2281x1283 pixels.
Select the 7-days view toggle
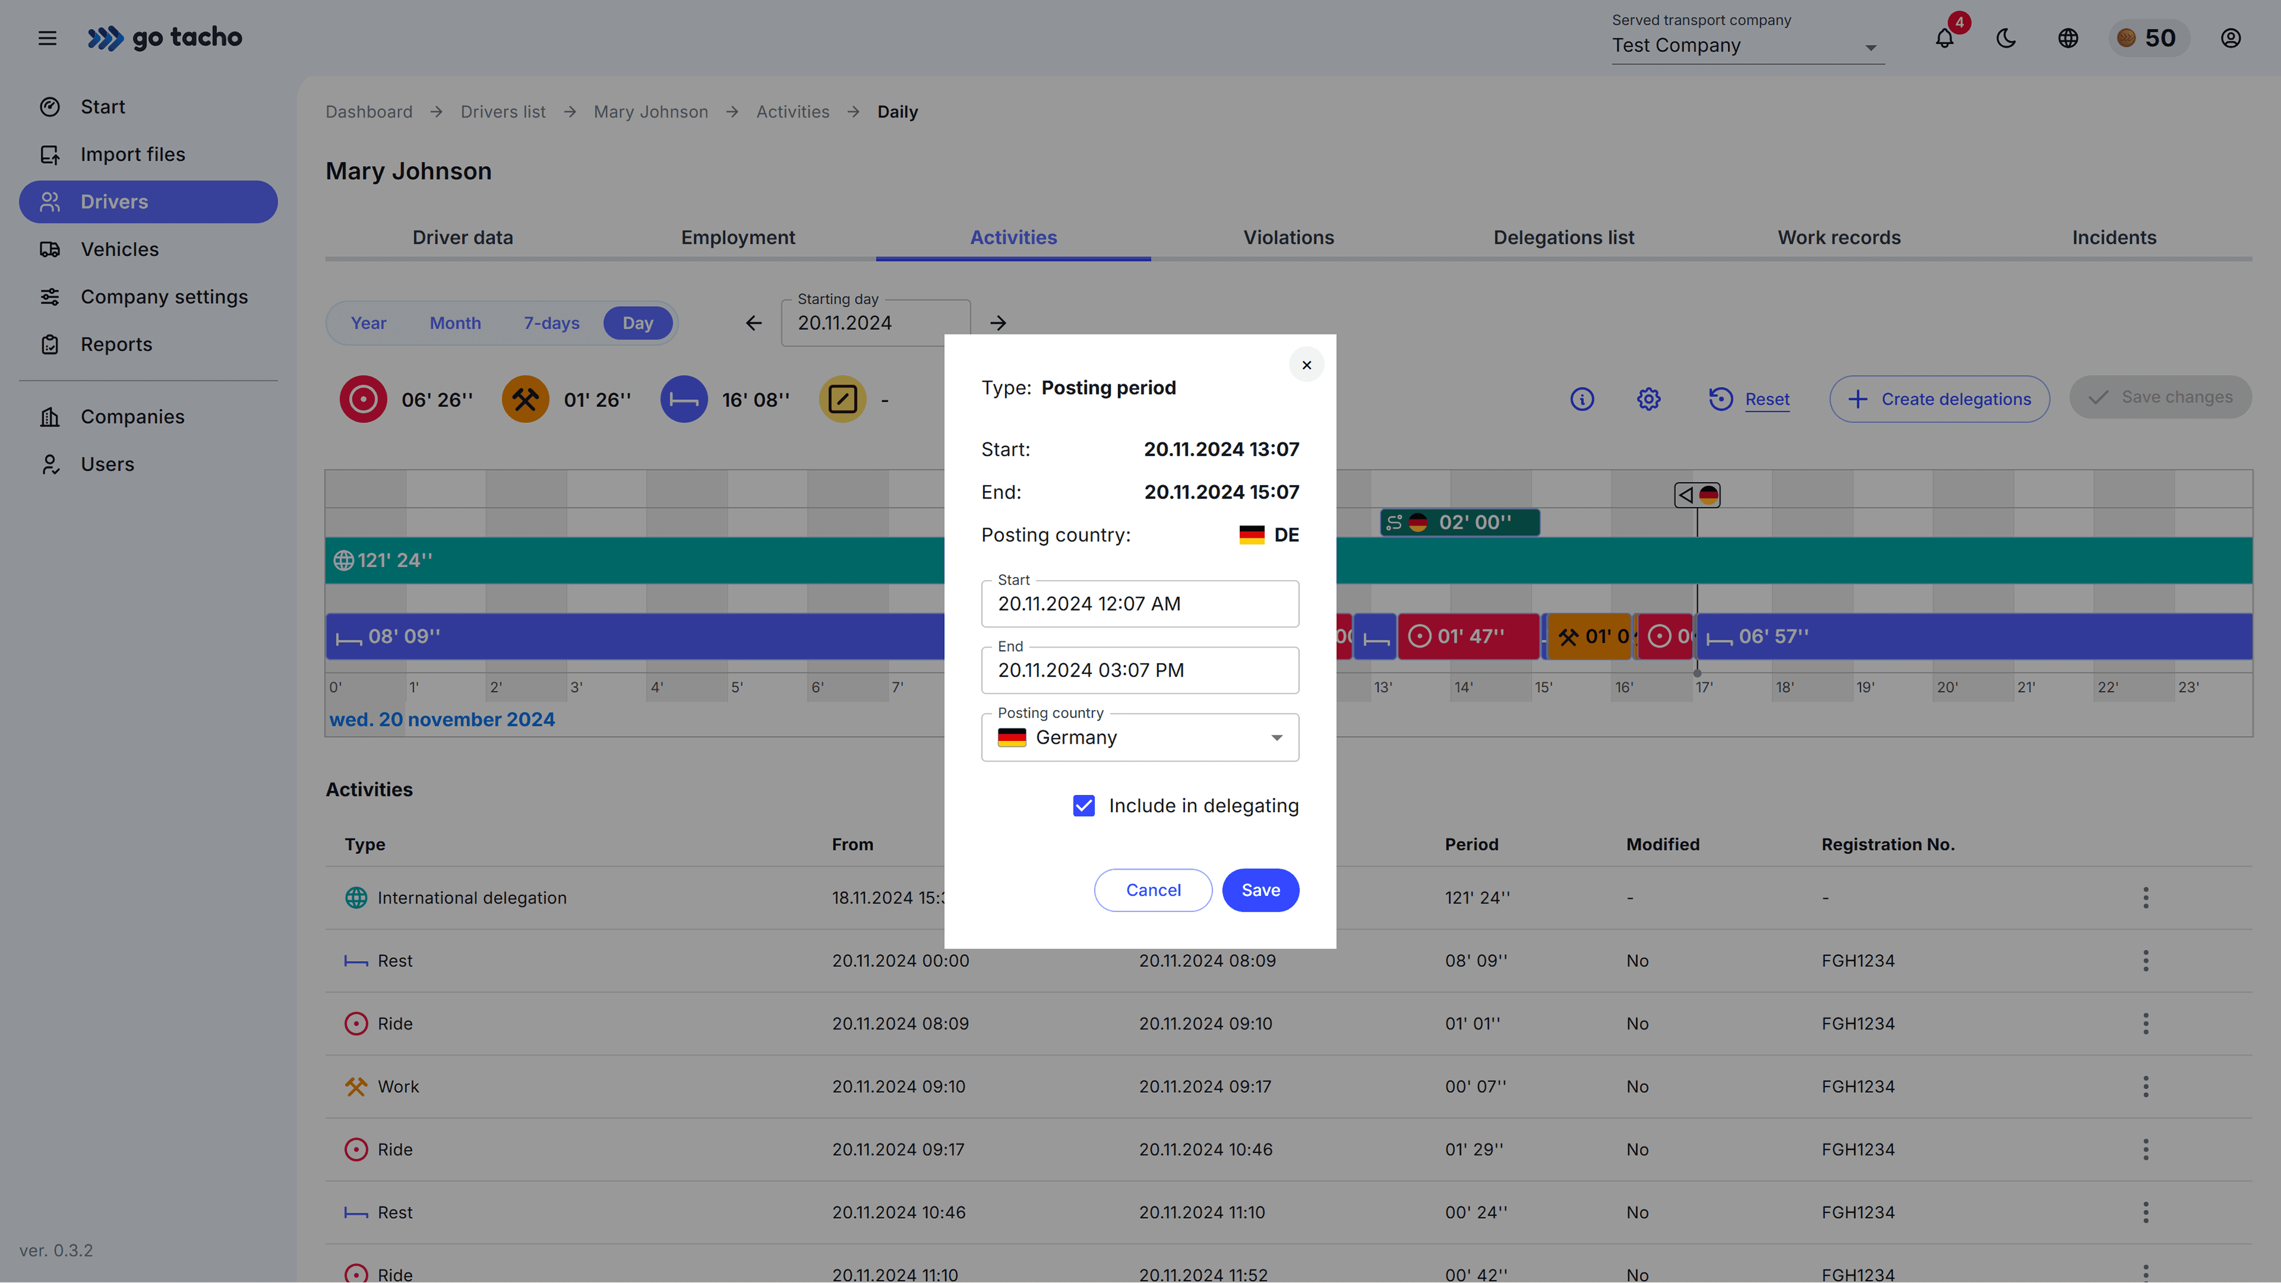click(552, 323)
